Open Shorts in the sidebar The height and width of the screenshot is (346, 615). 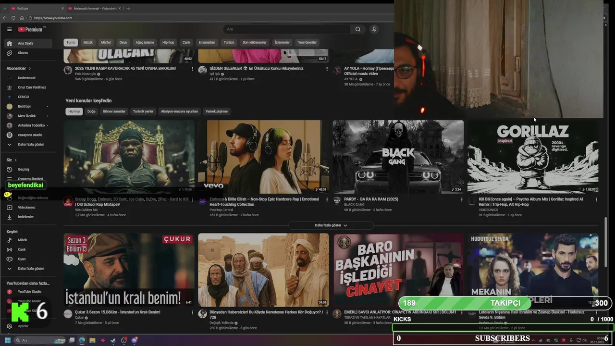click(x=28, y=53)
